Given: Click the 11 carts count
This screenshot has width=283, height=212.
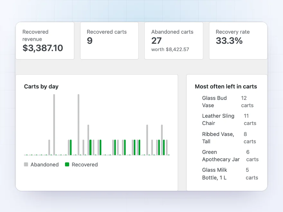Looking at the screenshot, I should [250, 119].
